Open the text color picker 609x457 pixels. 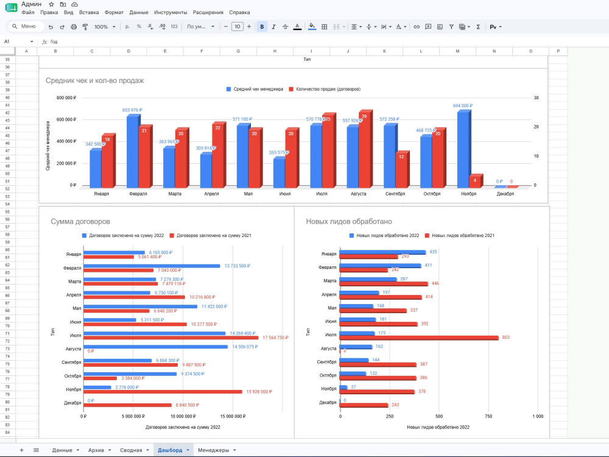(297, 27)
